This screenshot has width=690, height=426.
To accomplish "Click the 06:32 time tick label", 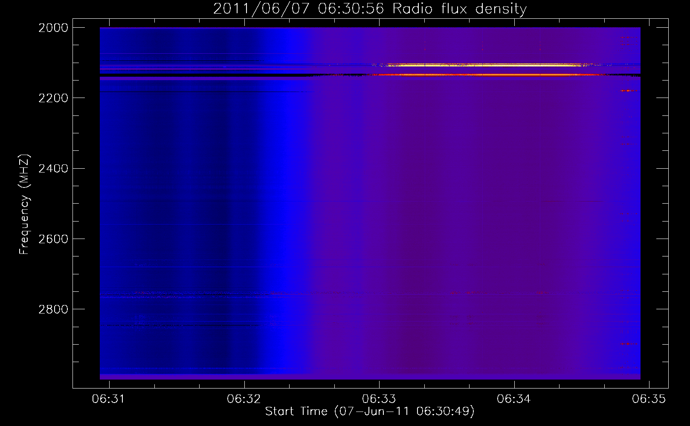I will (x=244, y=399).
